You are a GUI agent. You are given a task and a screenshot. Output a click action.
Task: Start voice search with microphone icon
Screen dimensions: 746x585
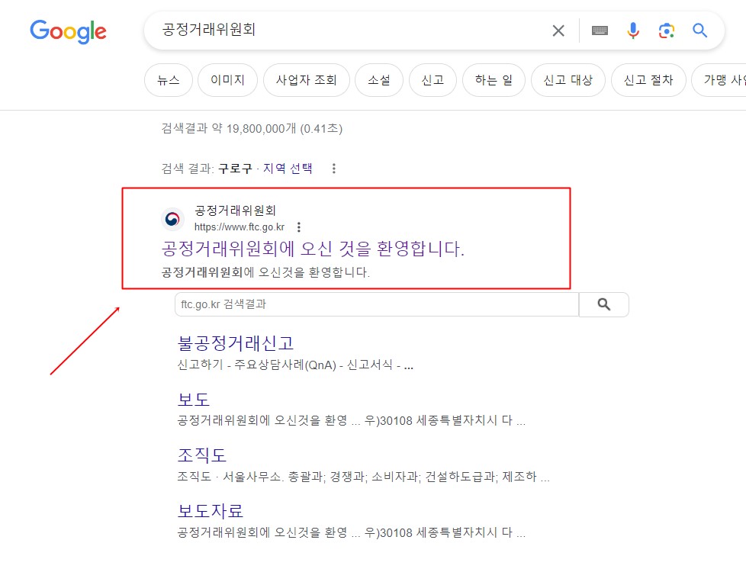tap(633, 31)
